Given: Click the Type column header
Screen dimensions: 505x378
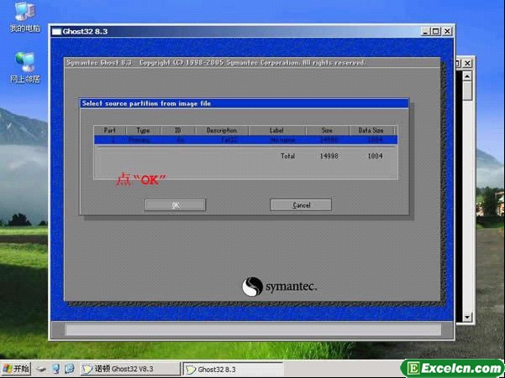Looking at the screenshot, I should pos(143,131).
